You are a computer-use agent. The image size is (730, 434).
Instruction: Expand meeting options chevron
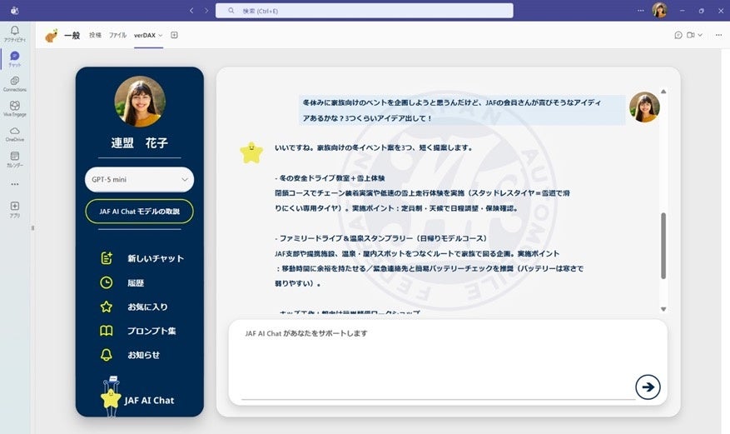tap(700, 35)
